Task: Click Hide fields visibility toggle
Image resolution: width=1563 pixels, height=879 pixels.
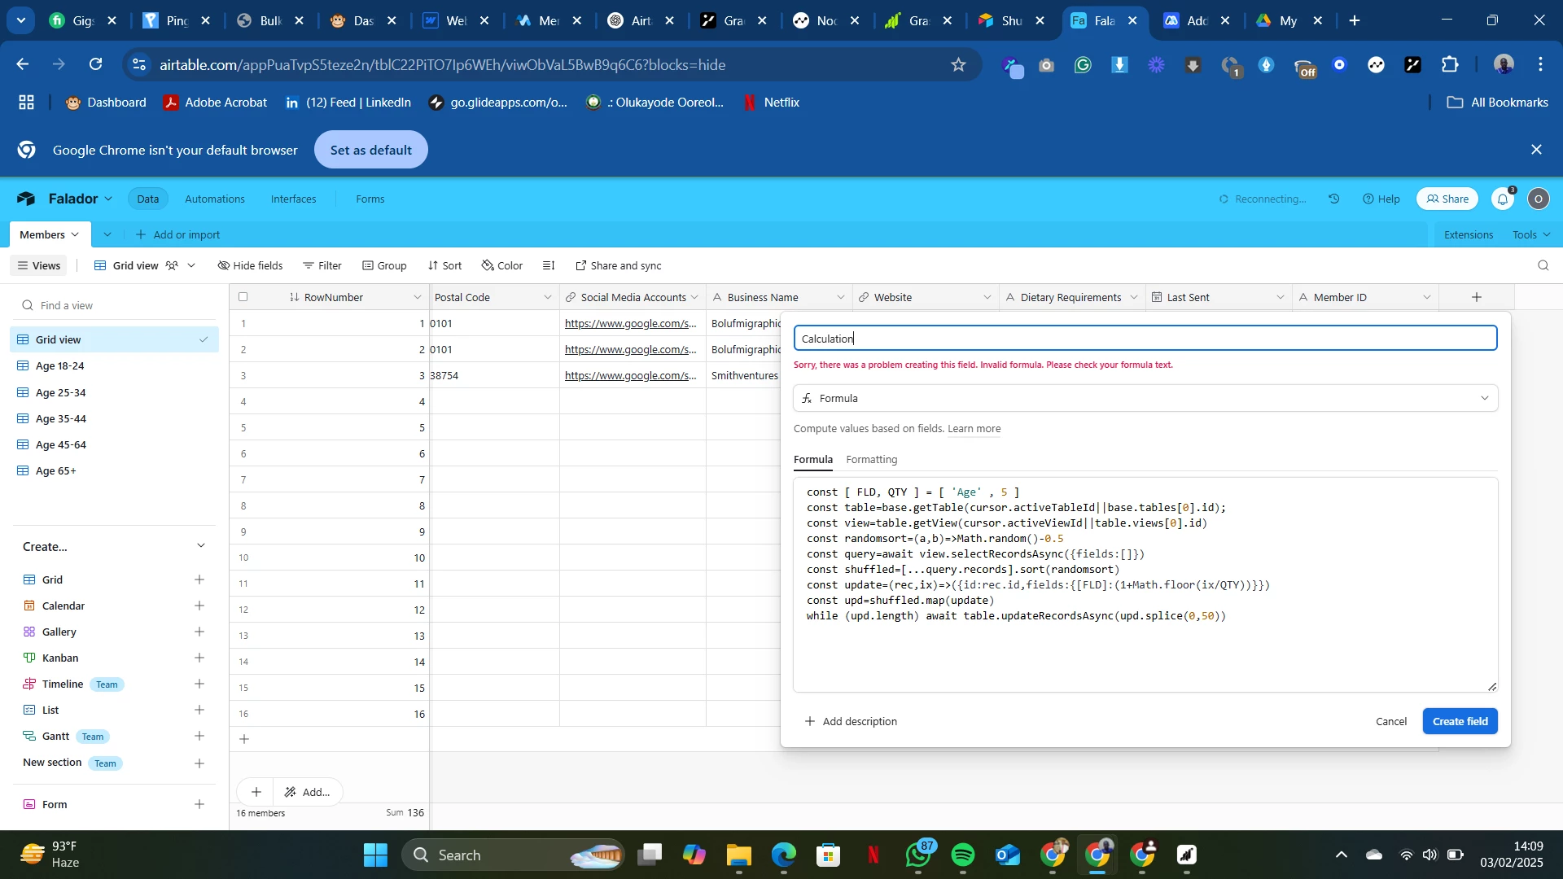Action: point(251,266)
